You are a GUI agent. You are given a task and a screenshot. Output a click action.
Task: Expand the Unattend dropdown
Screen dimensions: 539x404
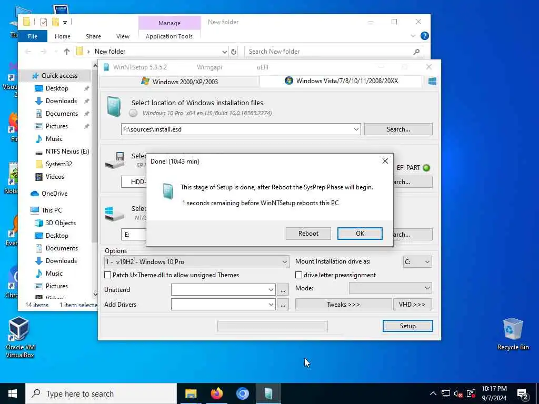tap(271, 290)
